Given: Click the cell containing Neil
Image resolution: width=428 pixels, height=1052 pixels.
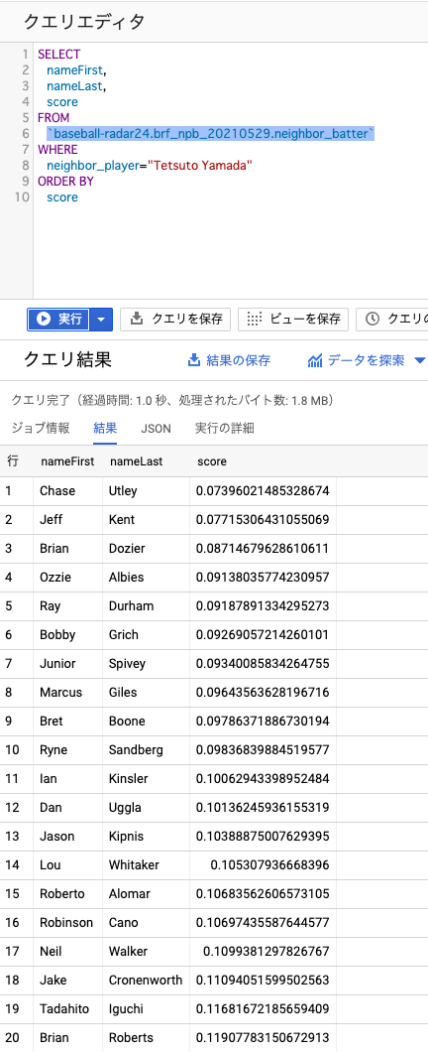Looking at the screenshot, I should click(x=67, y=953).
